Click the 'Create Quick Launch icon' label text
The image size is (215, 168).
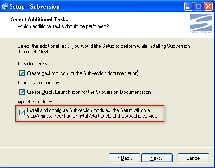click(x=89, y=92)
